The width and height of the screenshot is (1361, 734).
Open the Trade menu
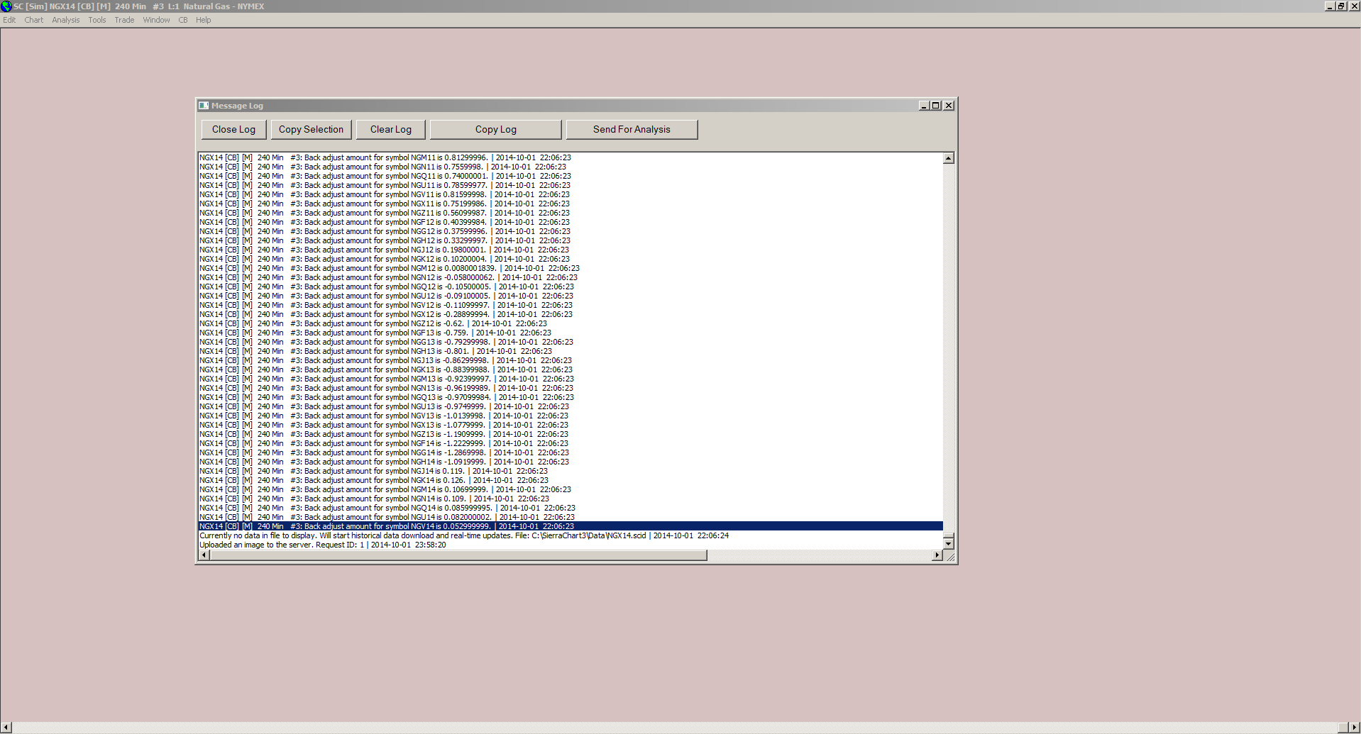pos(124,20)
